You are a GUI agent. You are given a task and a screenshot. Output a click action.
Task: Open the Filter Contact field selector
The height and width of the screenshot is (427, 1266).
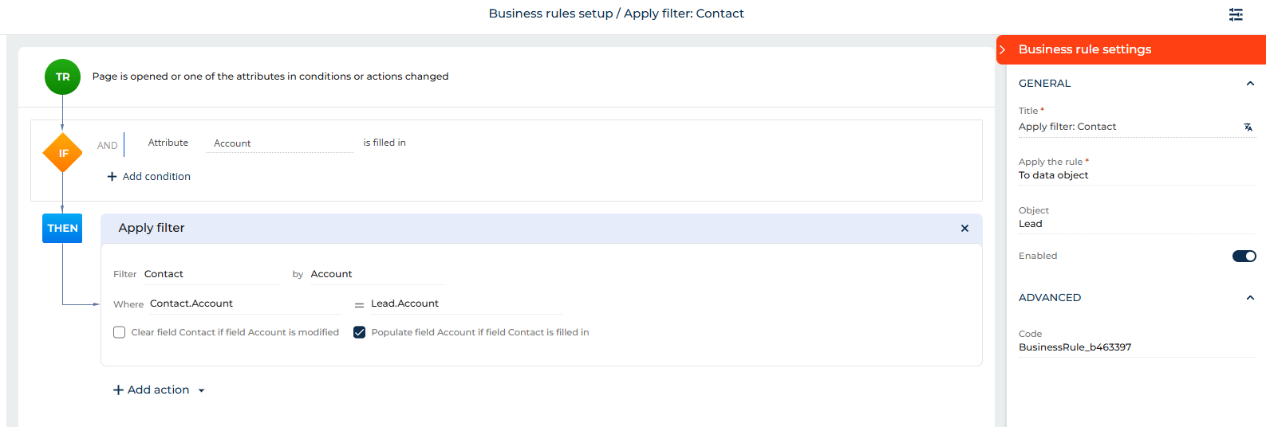pos(211,274)
